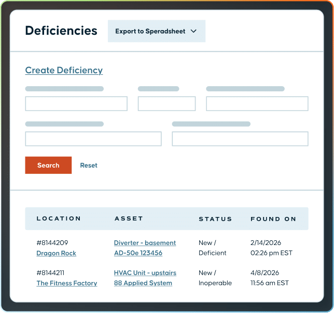334x313 pixels.
Task: Sort by the Location column header
Action: pyautogui.click(x=59, y=219)
